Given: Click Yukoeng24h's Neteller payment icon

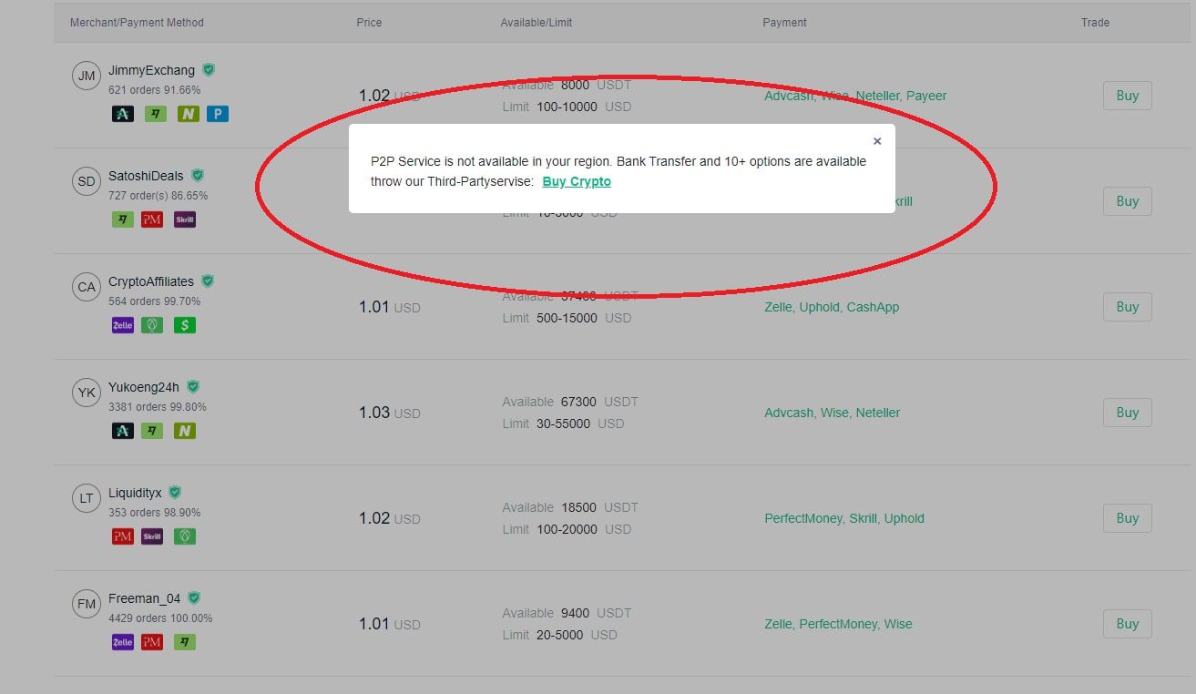Looking at the screenshot, I should (x=185, y=431).
